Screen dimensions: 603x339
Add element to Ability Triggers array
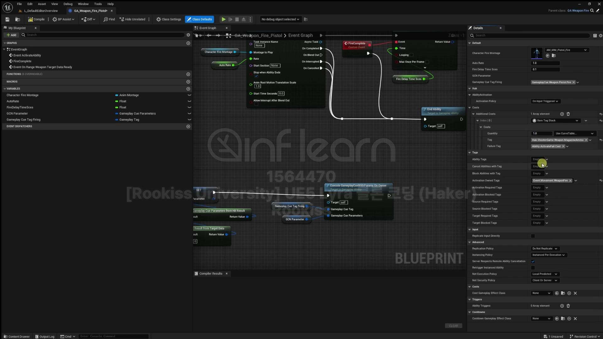(x=562, y=306)
